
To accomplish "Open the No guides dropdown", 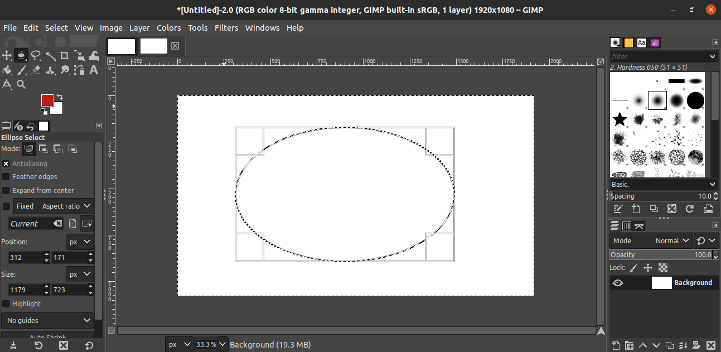I will pyautogui.click(x=47, y=321).
